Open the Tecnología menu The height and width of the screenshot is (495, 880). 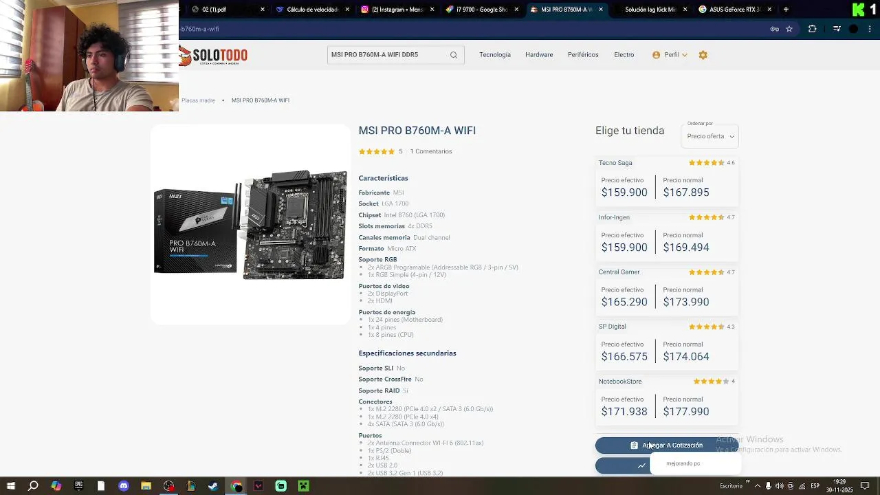495,55
